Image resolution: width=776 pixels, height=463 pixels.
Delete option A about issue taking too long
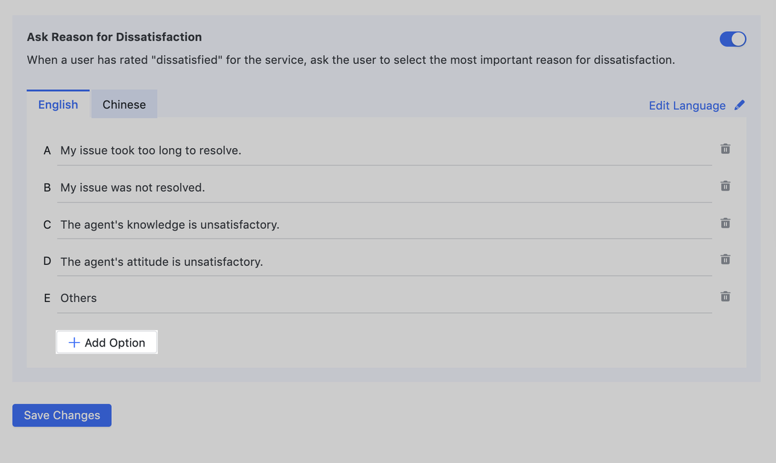point(725,149)
